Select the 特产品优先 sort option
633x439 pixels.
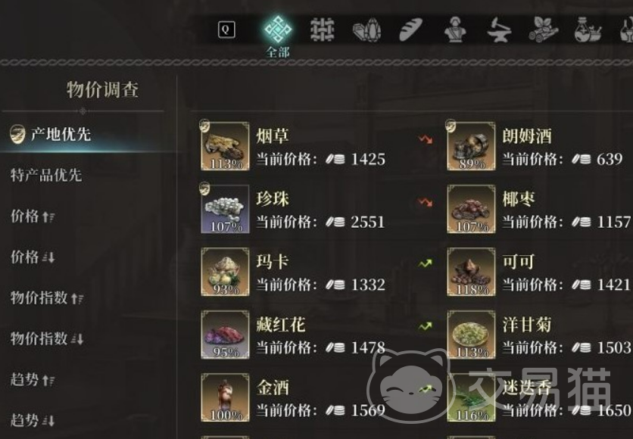point(46,175)
